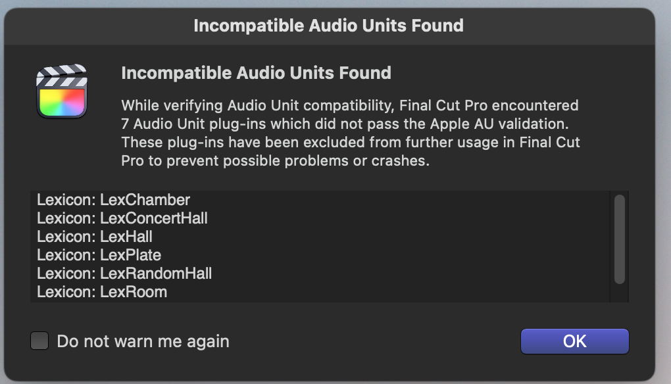Click empty space right of LexRoom row

pos(395,291)
